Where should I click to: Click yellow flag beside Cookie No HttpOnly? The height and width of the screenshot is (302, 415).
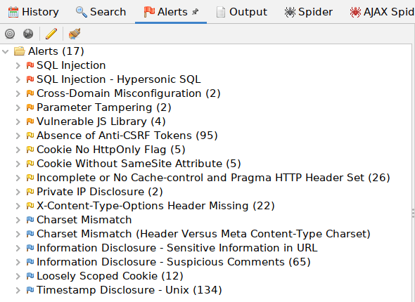(30, 150)
